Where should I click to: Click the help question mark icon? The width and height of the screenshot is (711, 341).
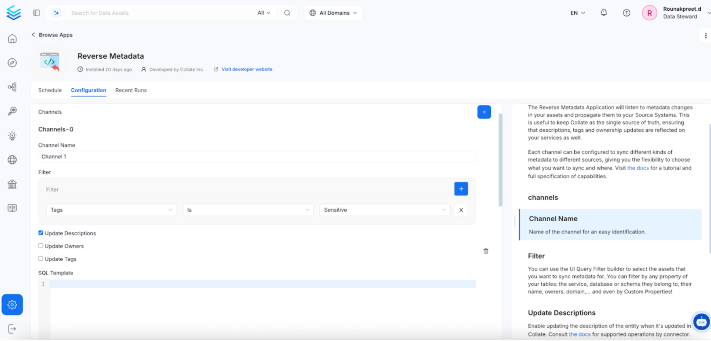click(x=626, y=13)
